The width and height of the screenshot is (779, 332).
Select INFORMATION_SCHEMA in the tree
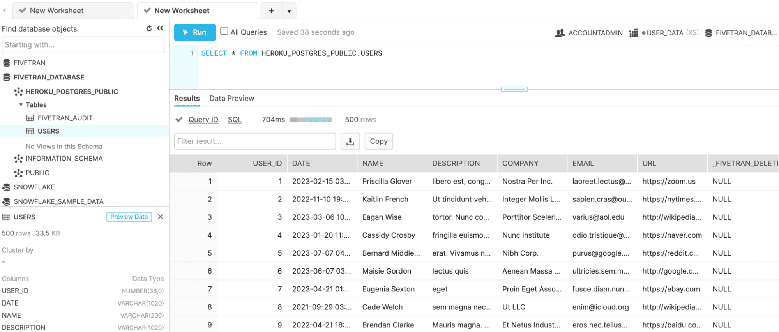coord(64,159)
